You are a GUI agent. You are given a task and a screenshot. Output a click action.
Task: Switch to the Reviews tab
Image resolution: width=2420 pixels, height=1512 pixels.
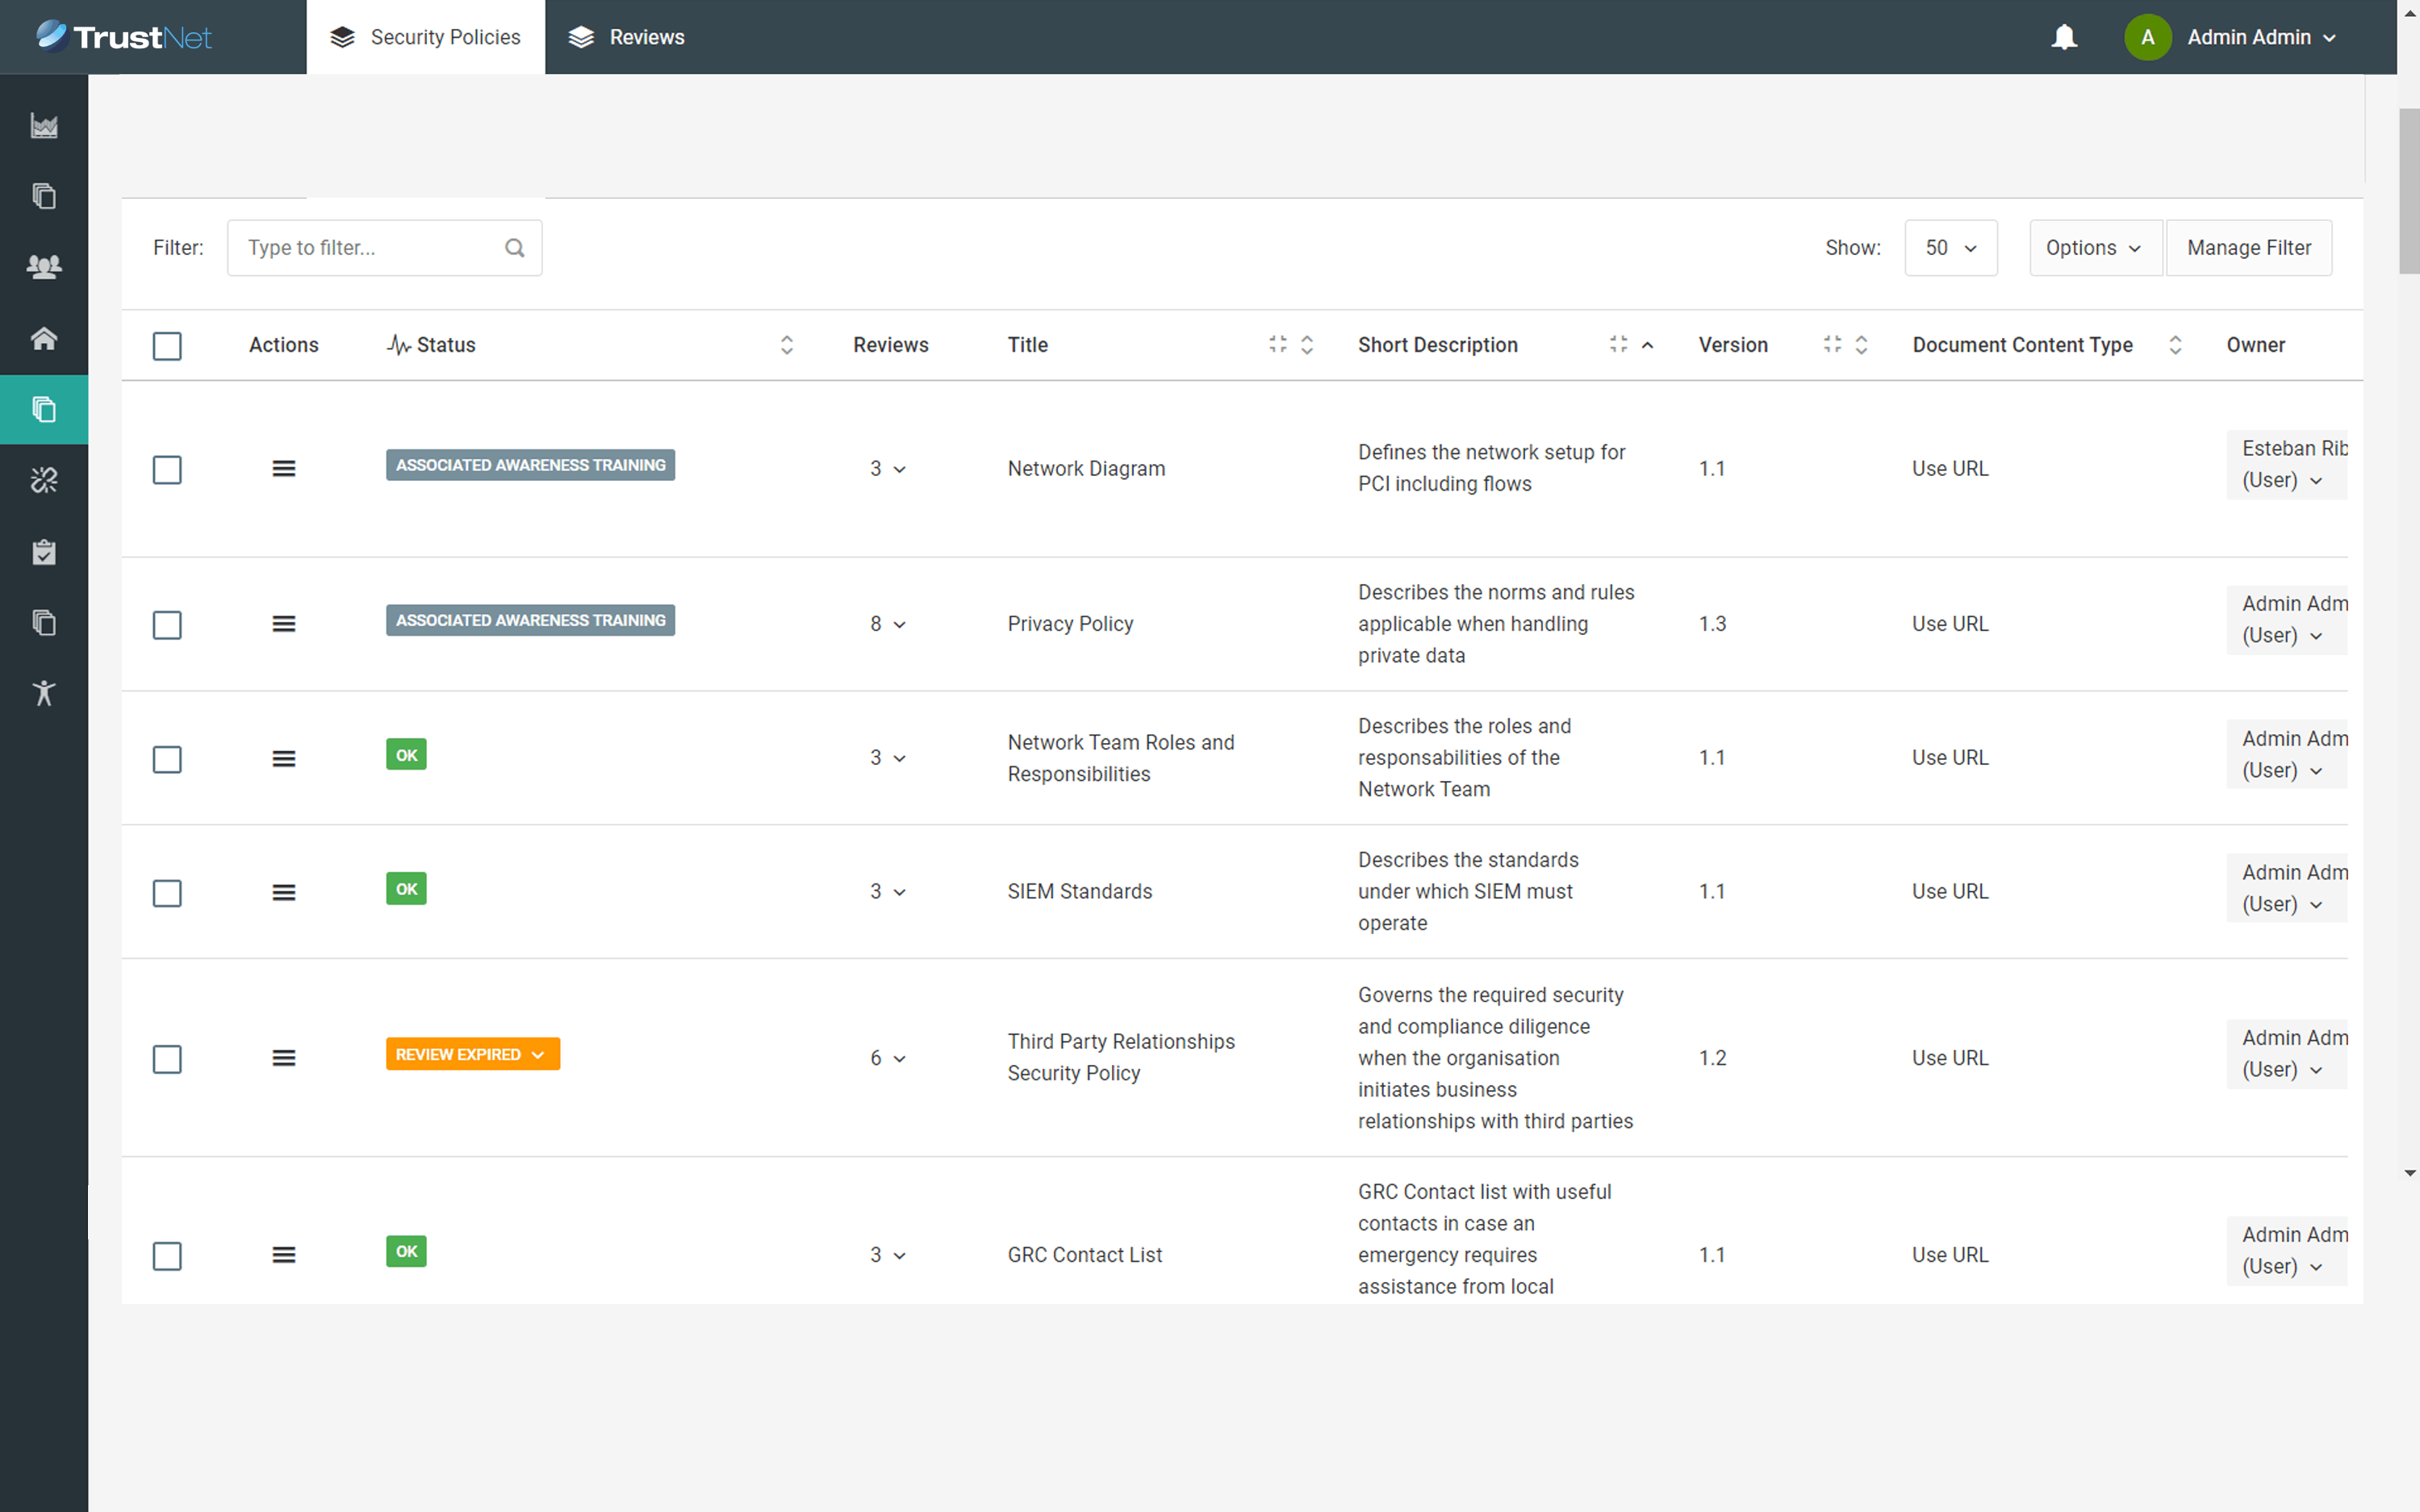[x=627, y=37]
